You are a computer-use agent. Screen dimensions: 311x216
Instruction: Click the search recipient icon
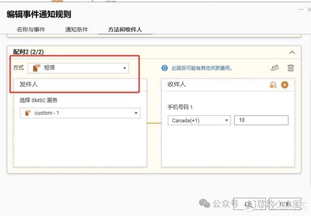pyautogui.click(x=273, y=85)
